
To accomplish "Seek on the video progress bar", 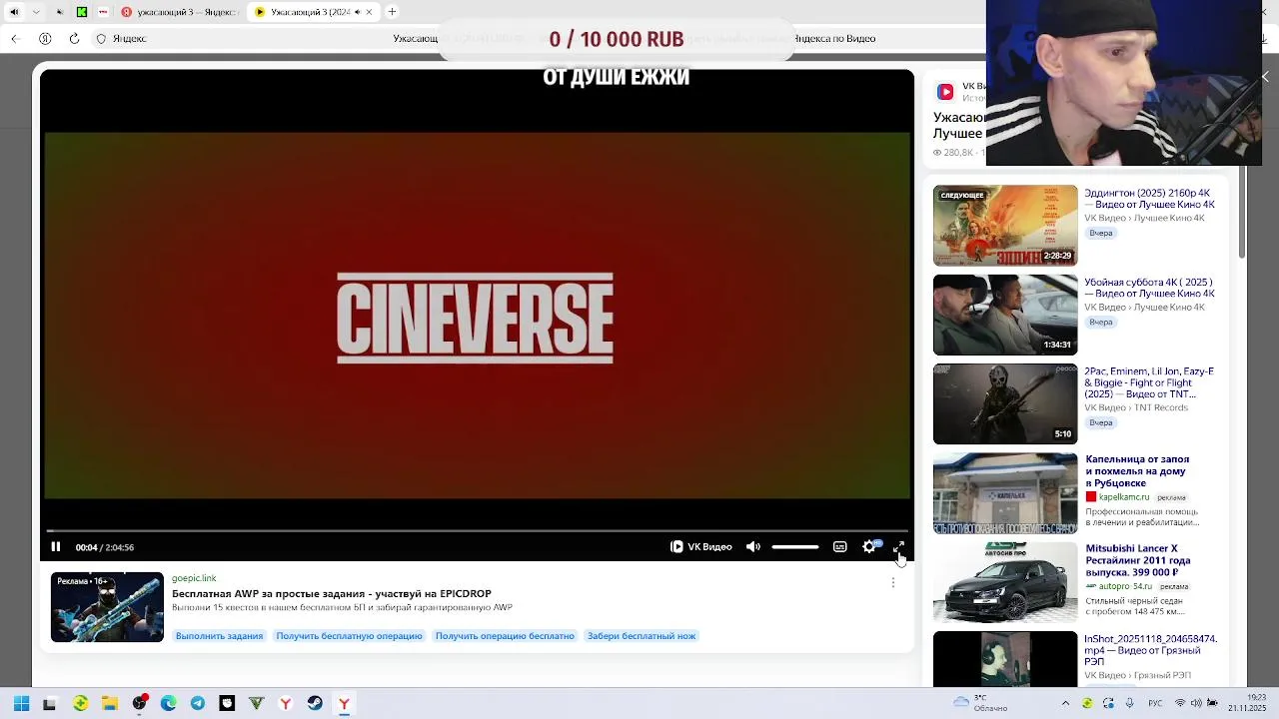I will (x=477, y=531).
